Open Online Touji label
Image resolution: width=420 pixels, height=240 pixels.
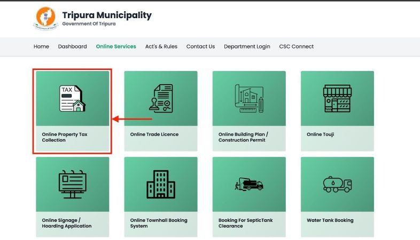point(321,134)
